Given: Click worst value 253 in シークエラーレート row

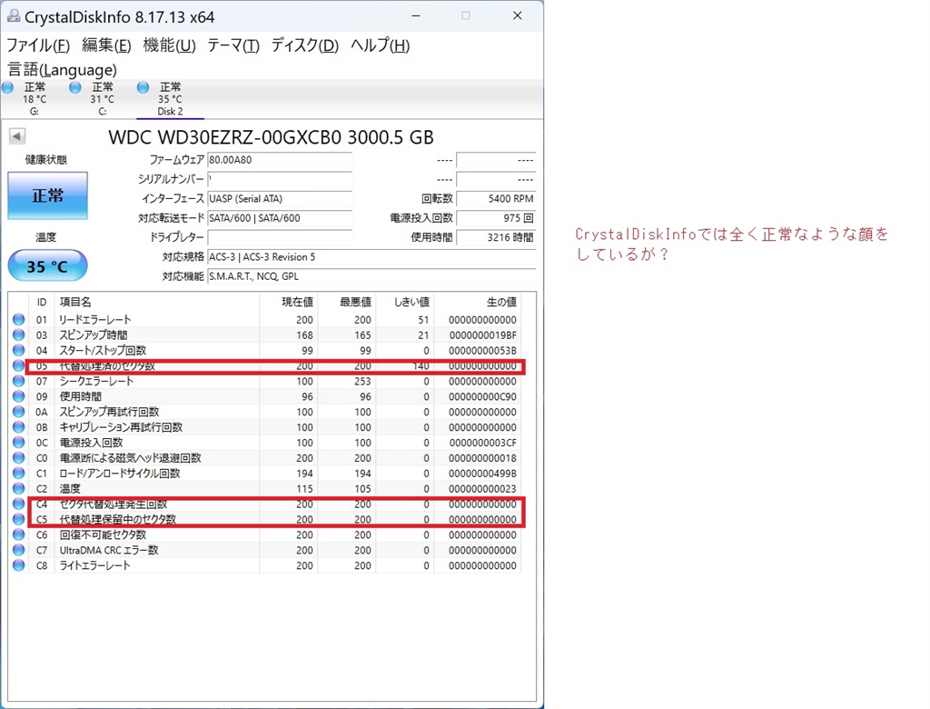Looking at the screenshot, I should pos(362,381).
